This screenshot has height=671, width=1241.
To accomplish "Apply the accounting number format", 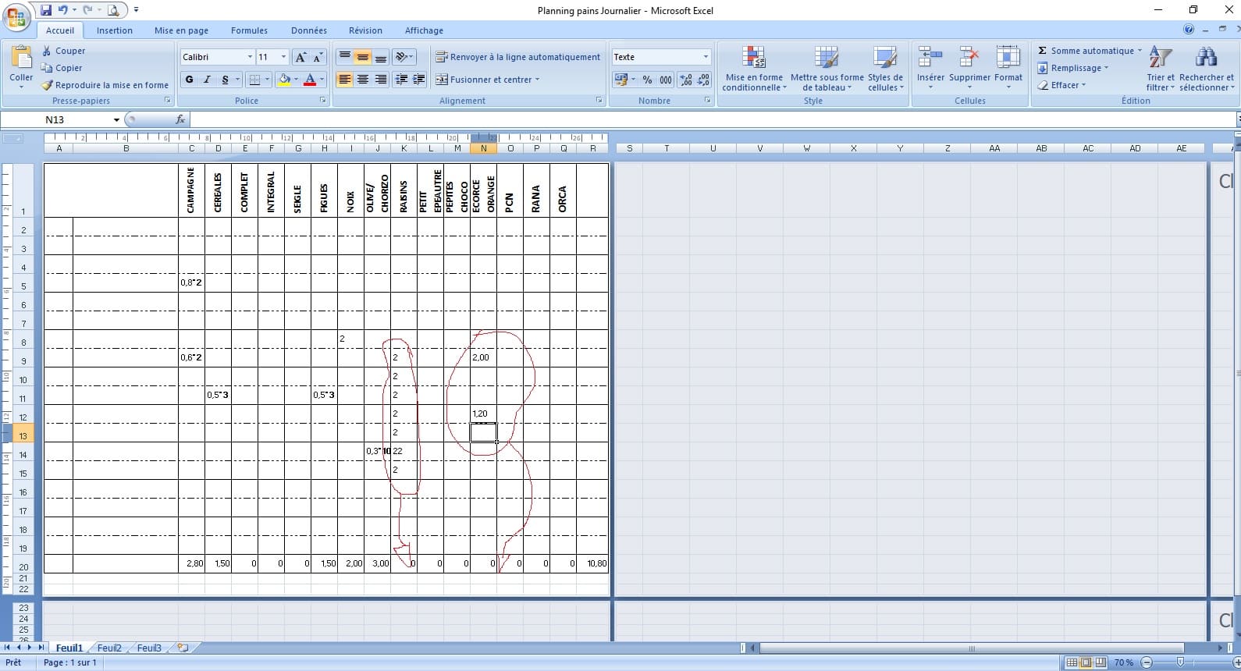I will click(x=621, y=80).
